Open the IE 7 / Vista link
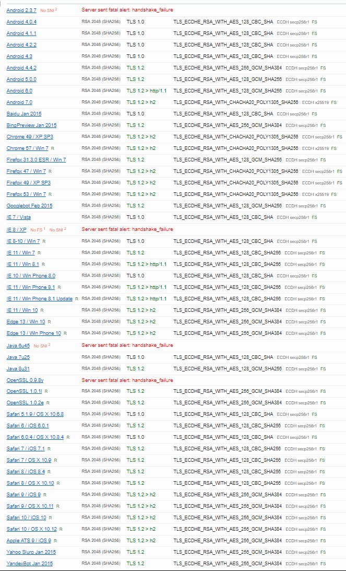Viewport: 346px width, 571px height. [19, 217]
